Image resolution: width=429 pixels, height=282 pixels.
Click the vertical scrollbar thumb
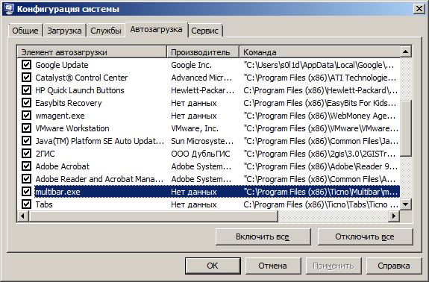tap(406, 128)
